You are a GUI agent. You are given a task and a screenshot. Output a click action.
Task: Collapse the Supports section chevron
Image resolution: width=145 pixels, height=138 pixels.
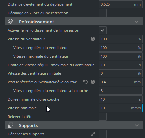click(x=137, y=125)
